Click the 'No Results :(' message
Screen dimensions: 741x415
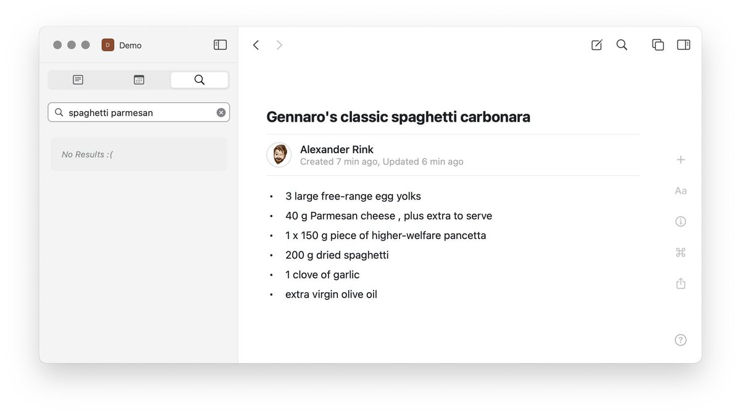pos(87,154)
